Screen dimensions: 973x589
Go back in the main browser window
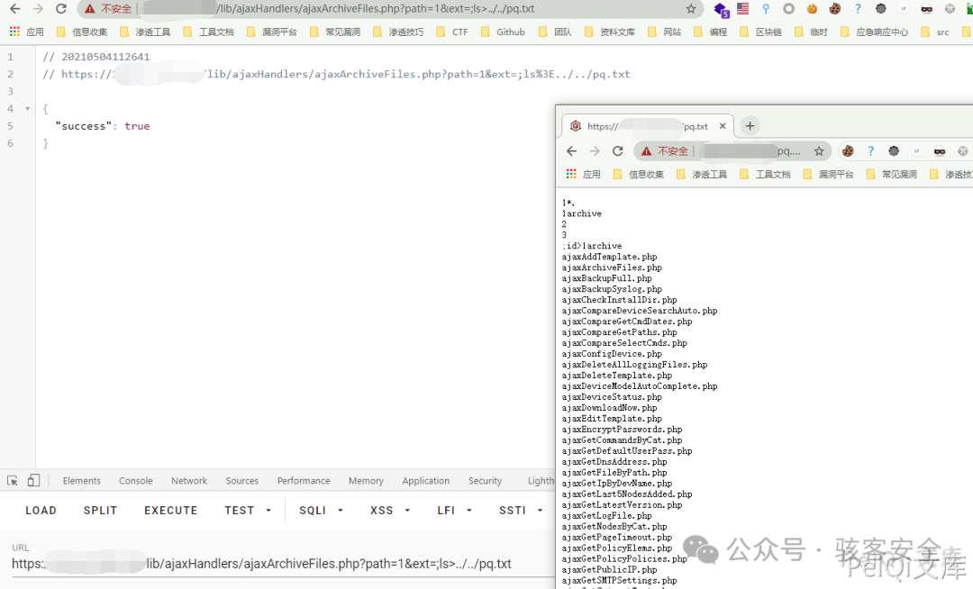point(15,9)
